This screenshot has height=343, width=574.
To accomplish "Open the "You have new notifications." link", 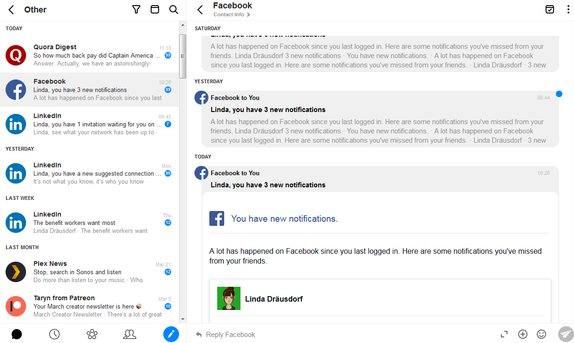I will (284, 218).
